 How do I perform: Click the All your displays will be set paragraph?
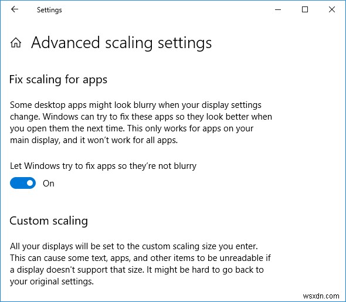(140, 264)
